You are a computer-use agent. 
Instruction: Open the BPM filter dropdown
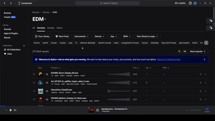click(x=127, y=36)
